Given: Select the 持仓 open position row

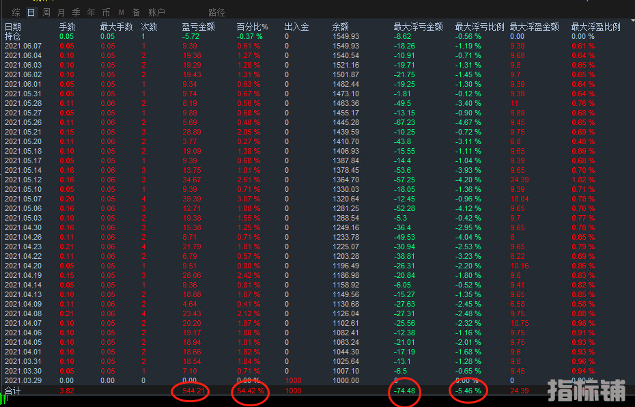Looking at the screenshot, I should click(x=317, y=36).
